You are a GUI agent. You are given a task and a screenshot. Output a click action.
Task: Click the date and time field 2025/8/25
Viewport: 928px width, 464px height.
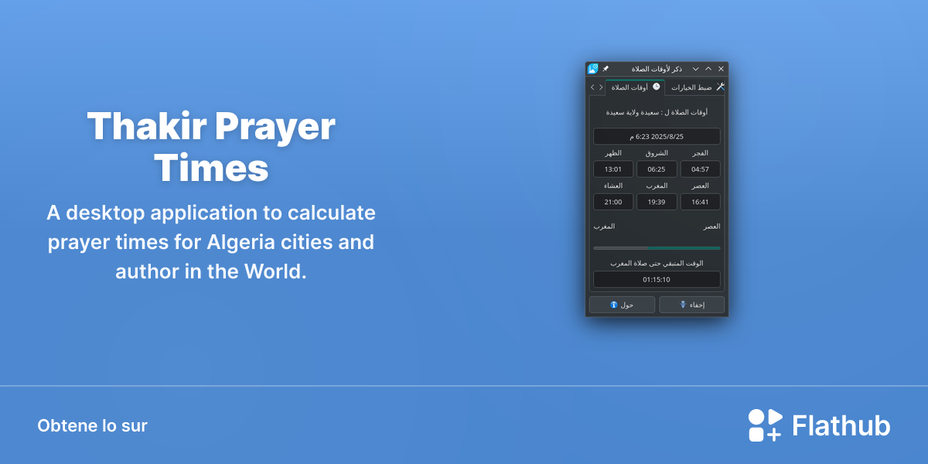[x=657, y=136]
